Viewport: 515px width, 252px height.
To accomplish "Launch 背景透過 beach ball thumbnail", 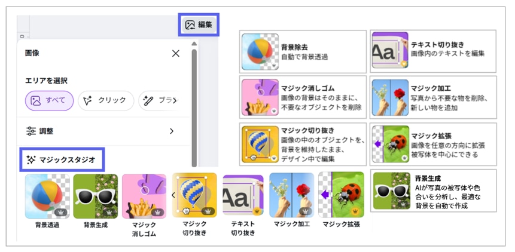I will click(x=47, y=196).
